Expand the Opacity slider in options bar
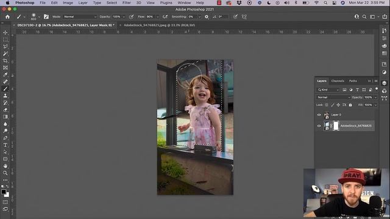The height and width of the screenshot is (219, 390). [124, 17]
